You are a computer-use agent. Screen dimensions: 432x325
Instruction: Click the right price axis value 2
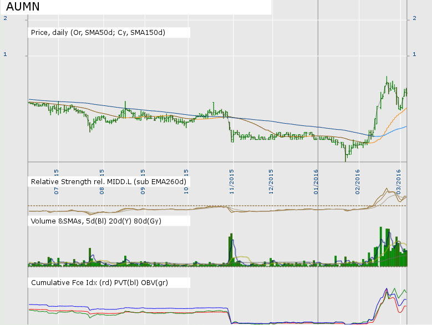[x=415, y=18]
